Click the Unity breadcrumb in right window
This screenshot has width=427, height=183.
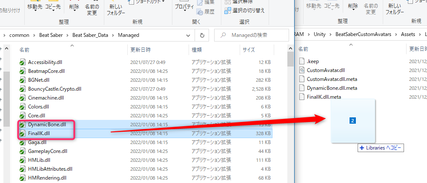pyautogui.click(x=319, y=34)
